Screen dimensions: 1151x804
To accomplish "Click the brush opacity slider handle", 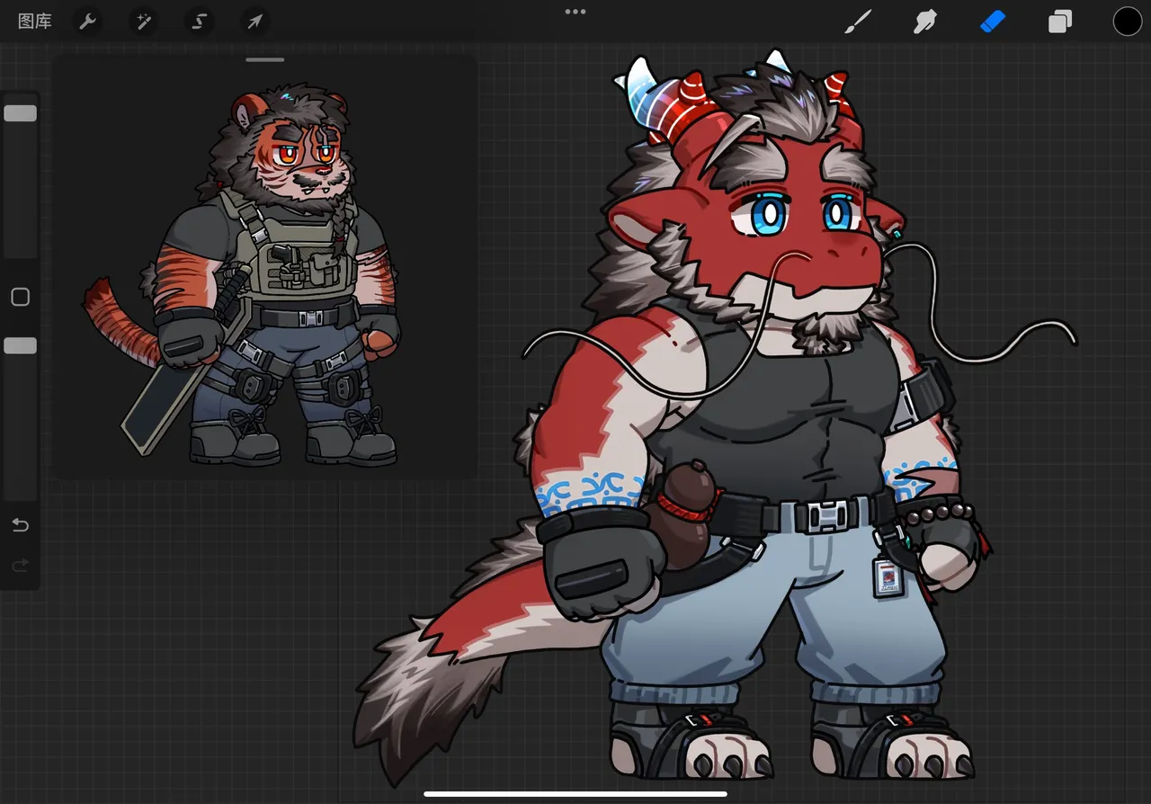I will 20,345.
